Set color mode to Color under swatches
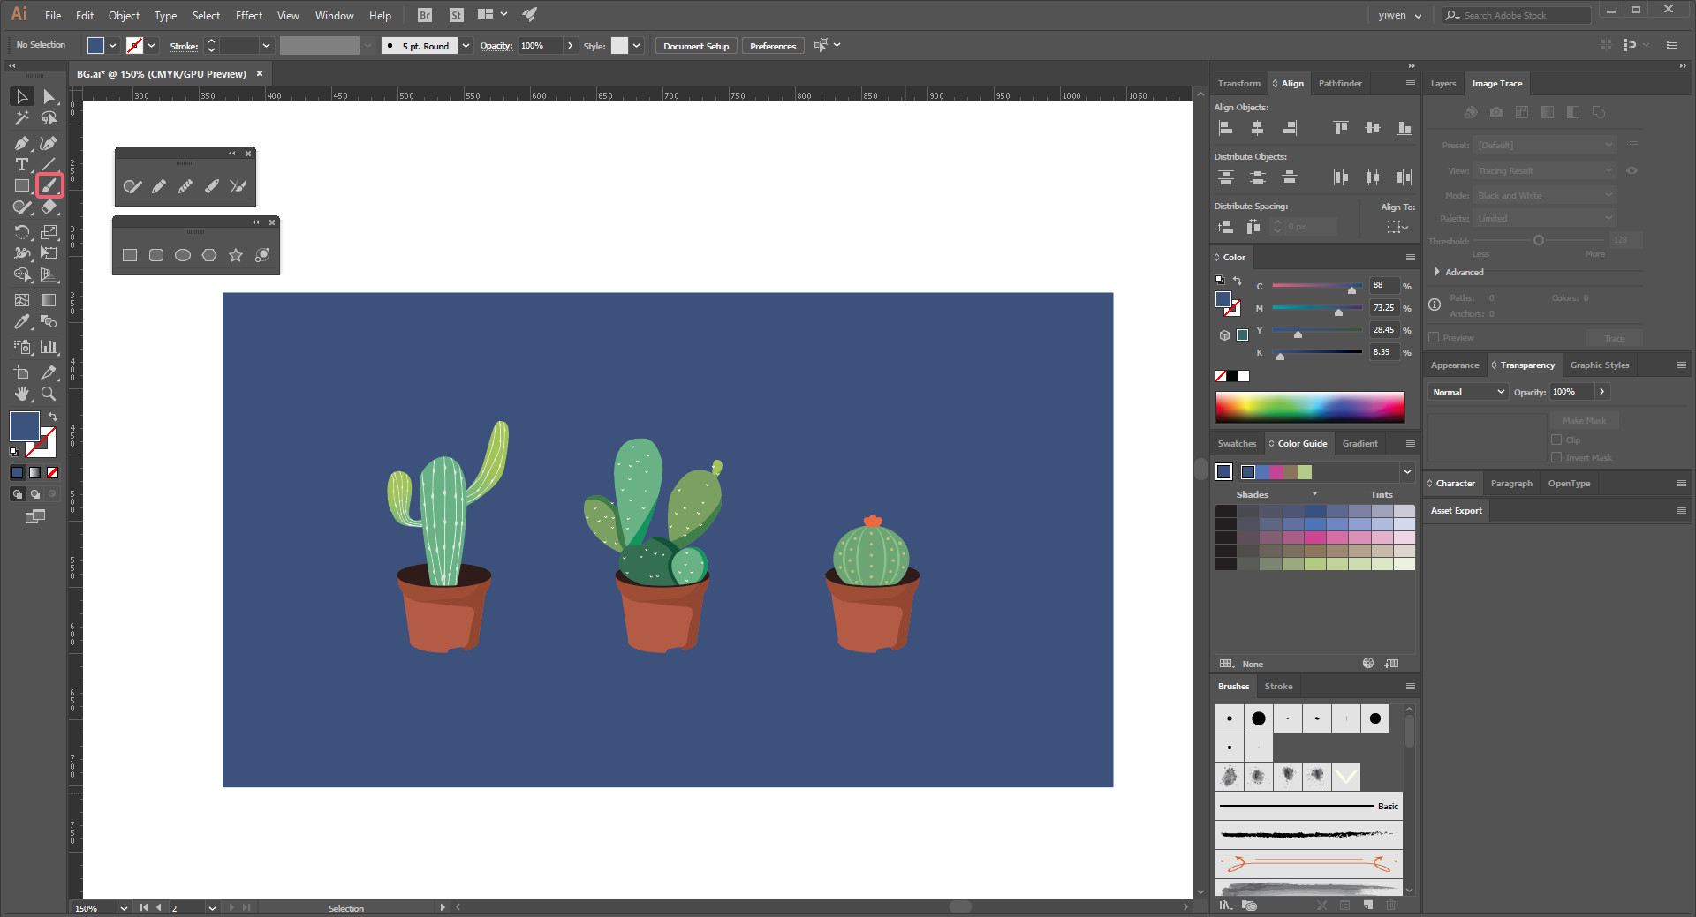This screenshot has height=917, width=1696. [x=17, y=473]
